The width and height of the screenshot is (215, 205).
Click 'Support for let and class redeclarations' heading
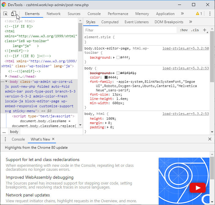coord(43,160)
